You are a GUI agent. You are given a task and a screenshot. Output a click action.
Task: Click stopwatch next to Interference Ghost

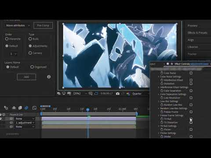162,80
